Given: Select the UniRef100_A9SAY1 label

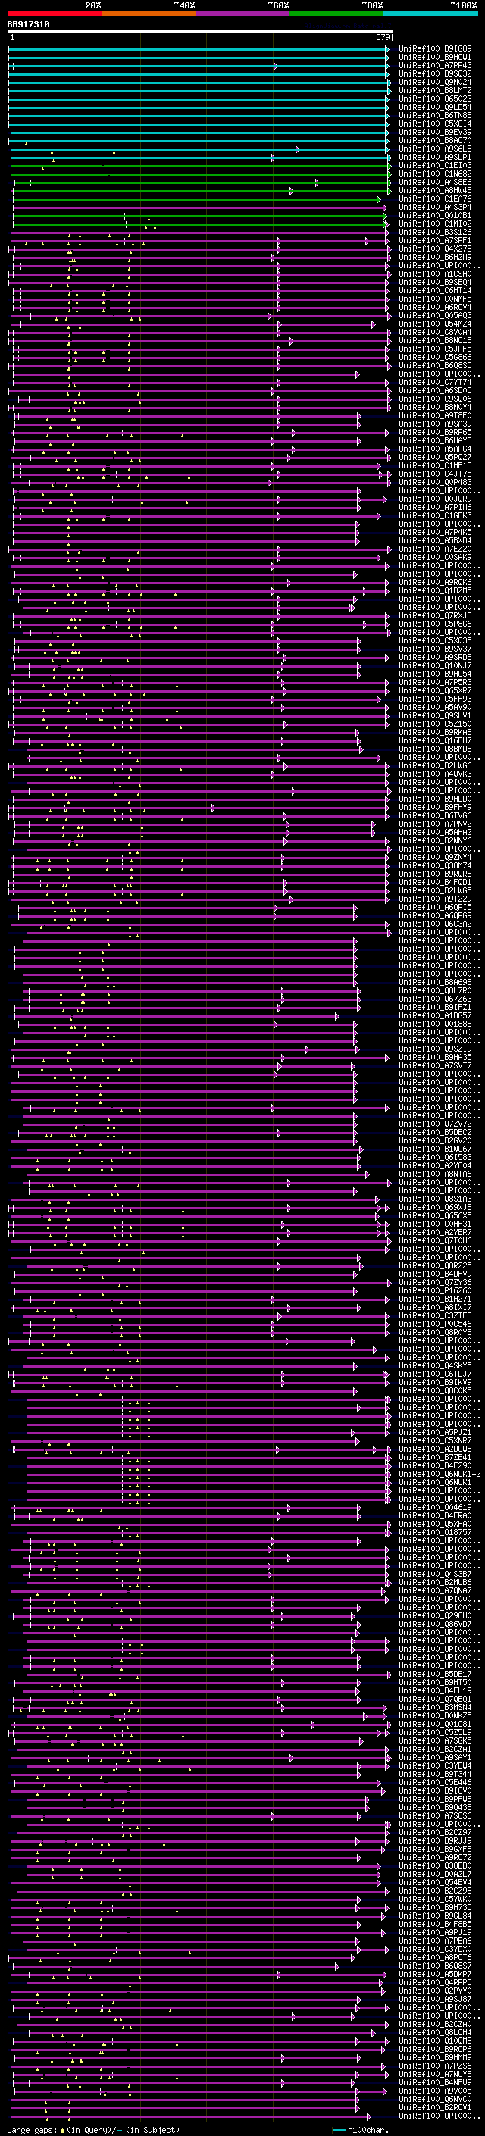Looking at the screenshot, I should pos(435,1757).
